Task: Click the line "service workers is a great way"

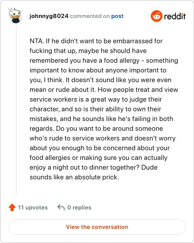Action: click(x=96, y=99)
